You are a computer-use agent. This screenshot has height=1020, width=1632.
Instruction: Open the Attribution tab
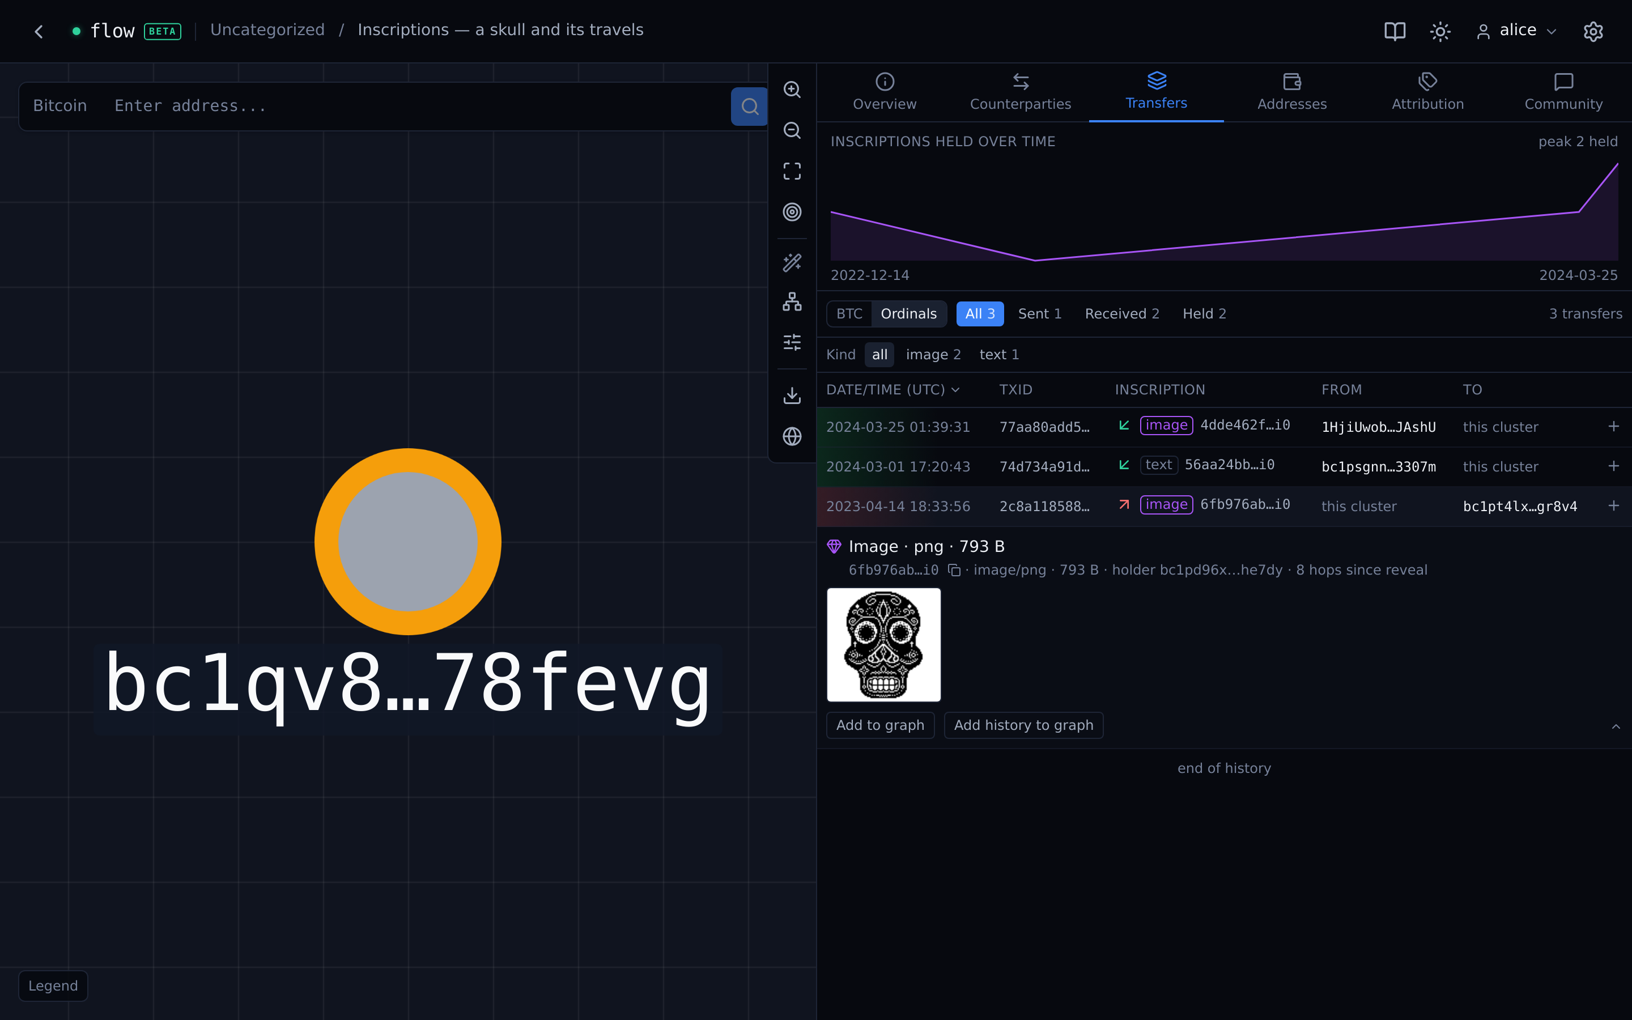(1427, 92)
